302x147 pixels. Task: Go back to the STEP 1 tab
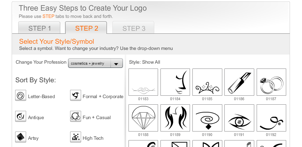[40, 28]
